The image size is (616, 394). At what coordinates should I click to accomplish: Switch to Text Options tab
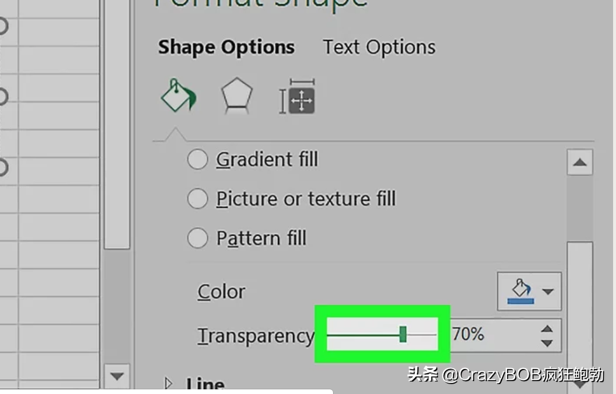pos(379,47)
